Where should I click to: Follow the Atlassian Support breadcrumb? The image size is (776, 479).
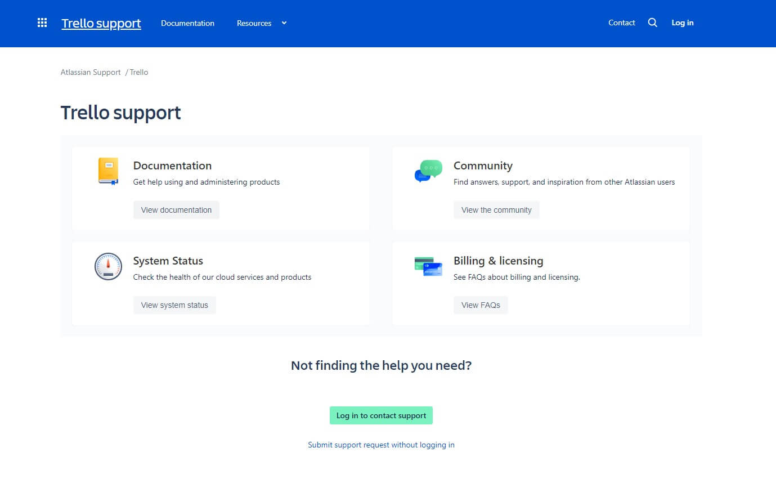[91, 72]
